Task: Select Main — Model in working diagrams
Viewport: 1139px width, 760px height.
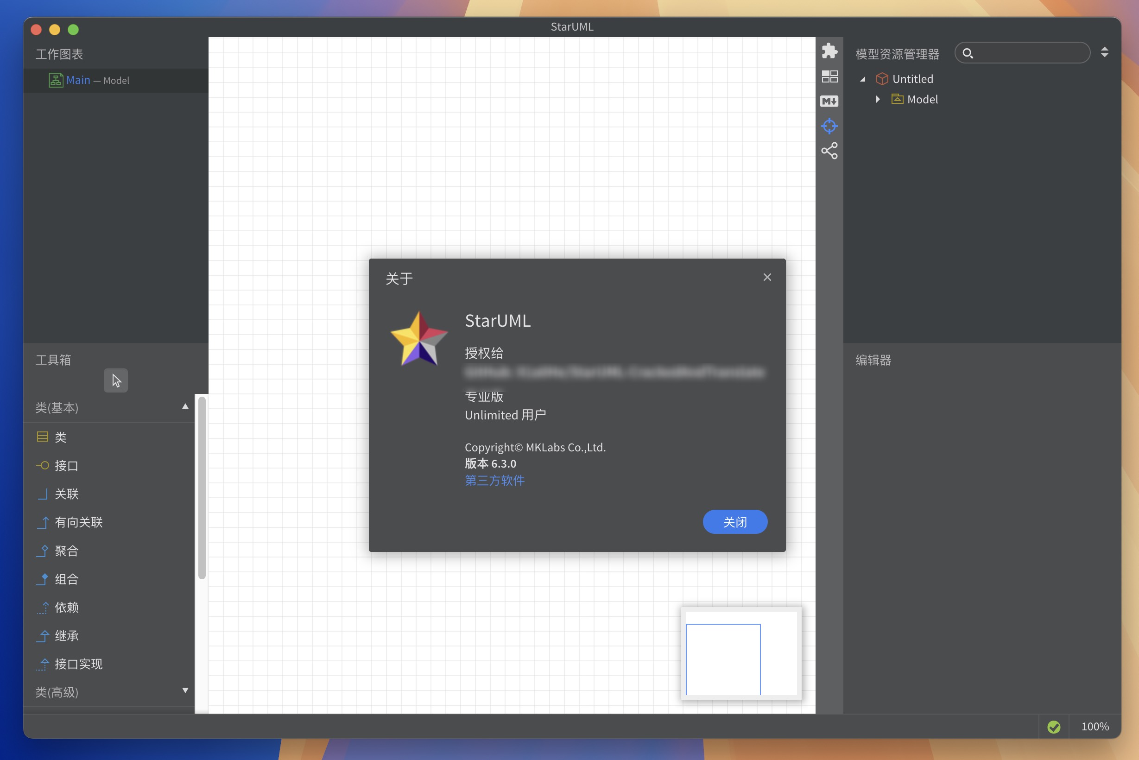Action: tap(116, 80)
